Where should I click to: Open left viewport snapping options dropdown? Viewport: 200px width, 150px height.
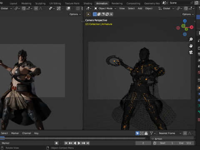pyautogui.click(x=29, y=8)
